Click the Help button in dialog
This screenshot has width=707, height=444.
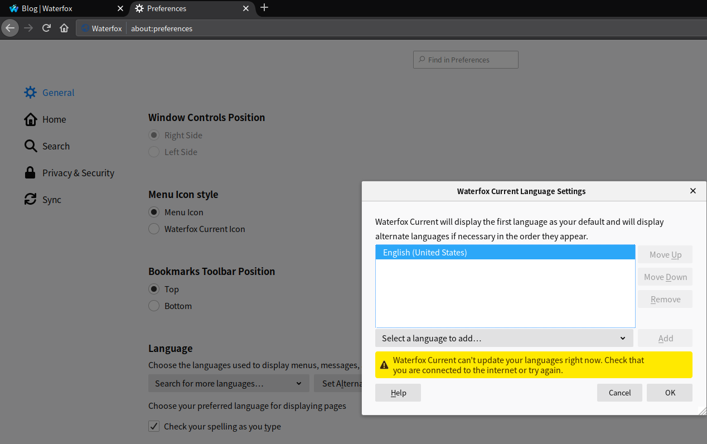(x=398, y=393)
